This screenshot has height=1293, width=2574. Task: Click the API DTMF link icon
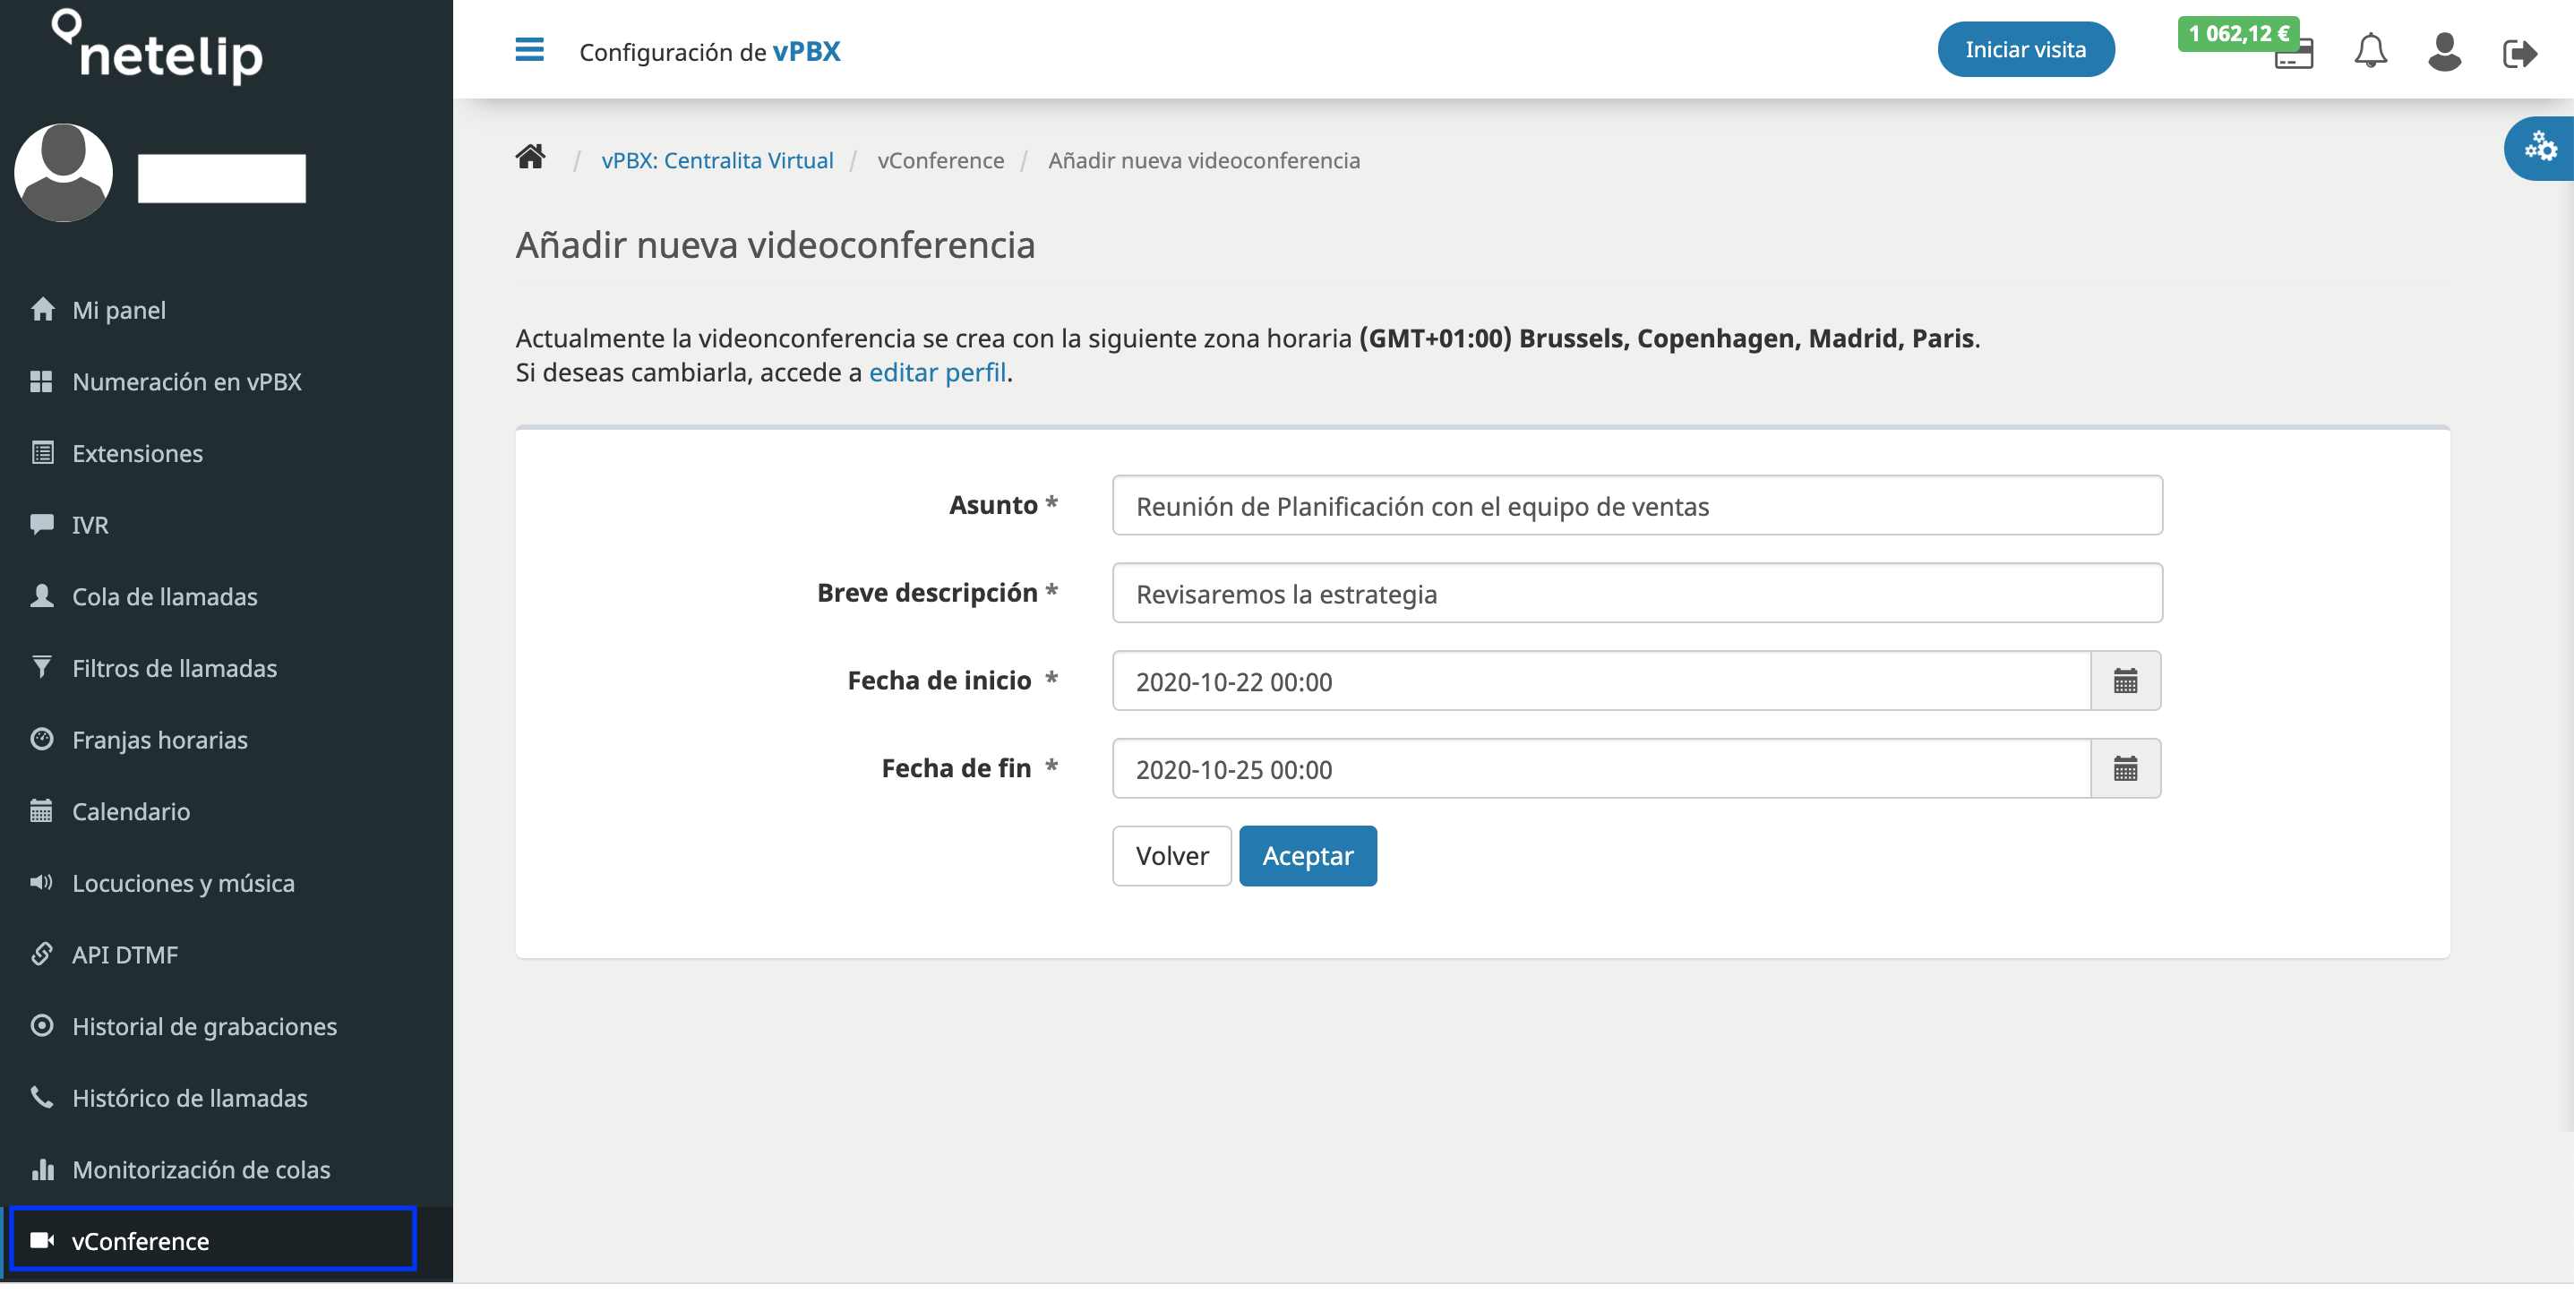click(41, 954)
